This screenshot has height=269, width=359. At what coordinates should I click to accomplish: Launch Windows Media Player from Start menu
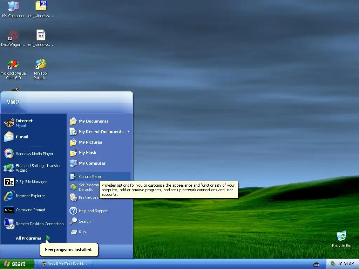(x=34, y=154)
